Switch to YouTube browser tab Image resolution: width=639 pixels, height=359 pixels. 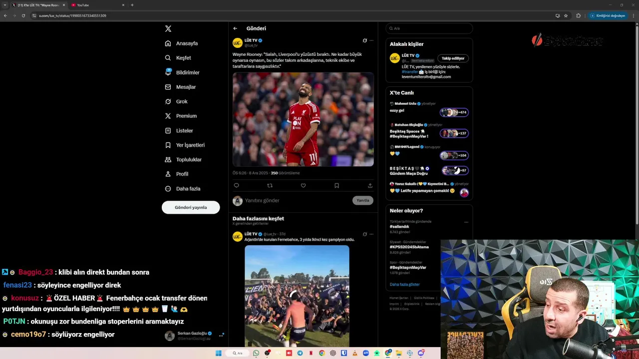point(97,5)
